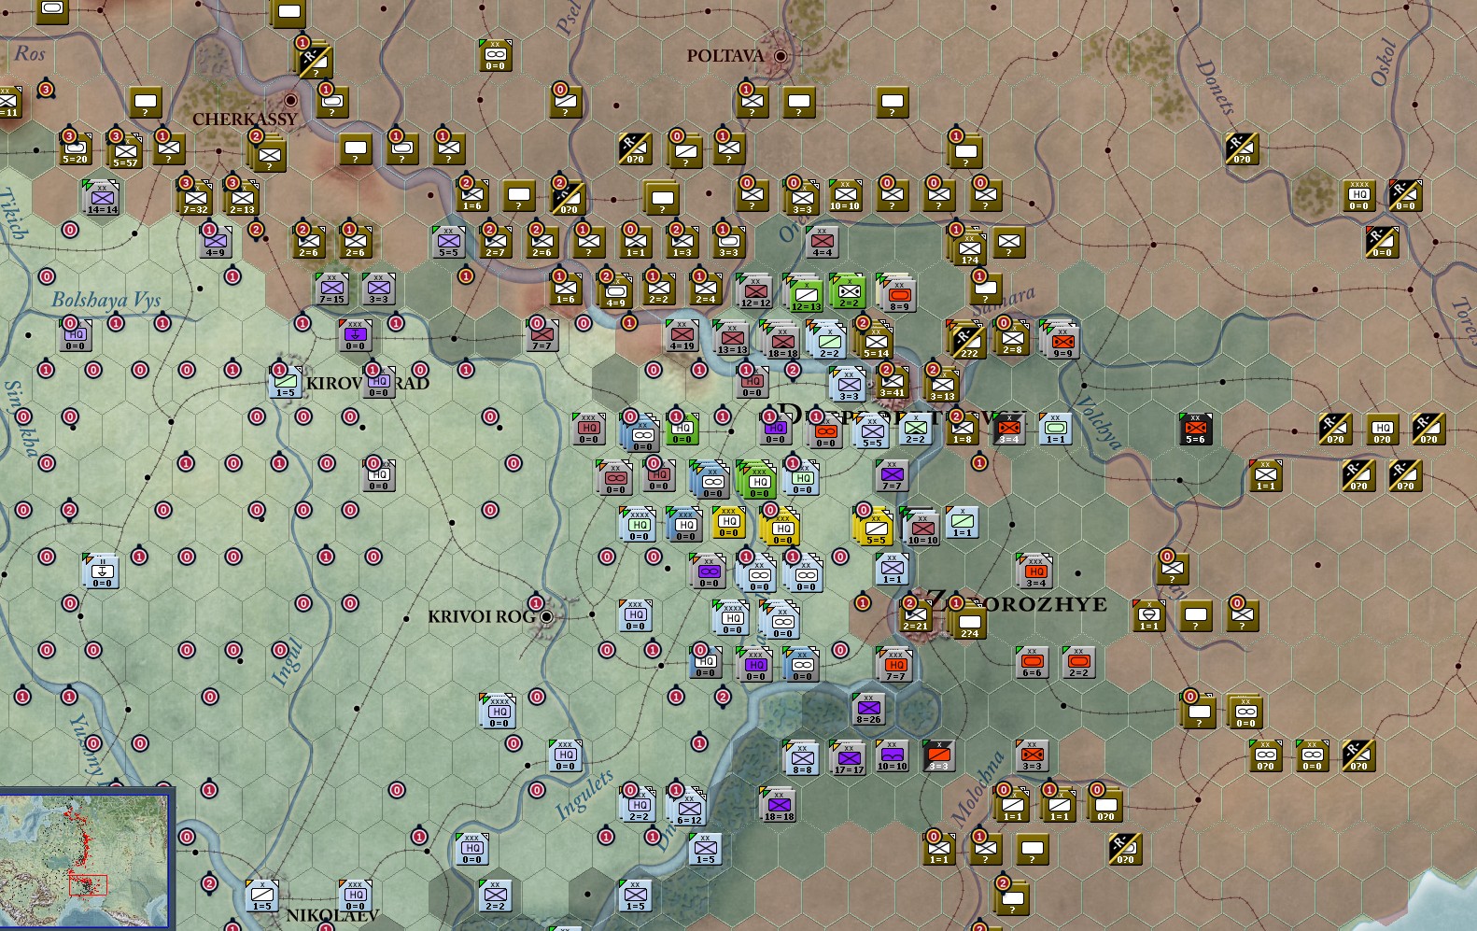Select the orange 6=6 armored division

(1032, 662)
